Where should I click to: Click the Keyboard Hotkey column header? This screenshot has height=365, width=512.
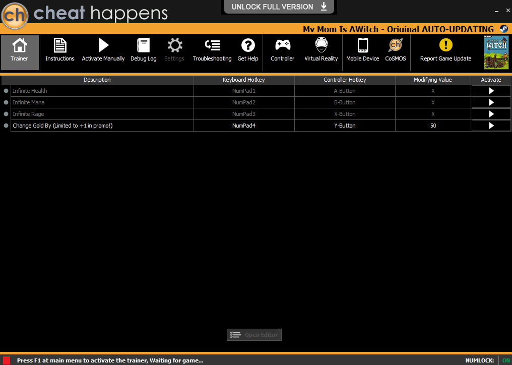tap(244, 80)
